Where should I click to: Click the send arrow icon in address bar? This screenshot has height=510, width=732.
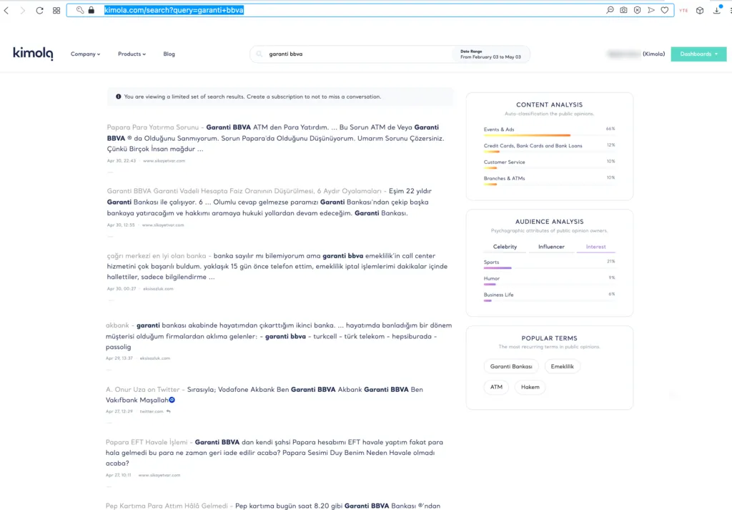click(x=651, y=10)
